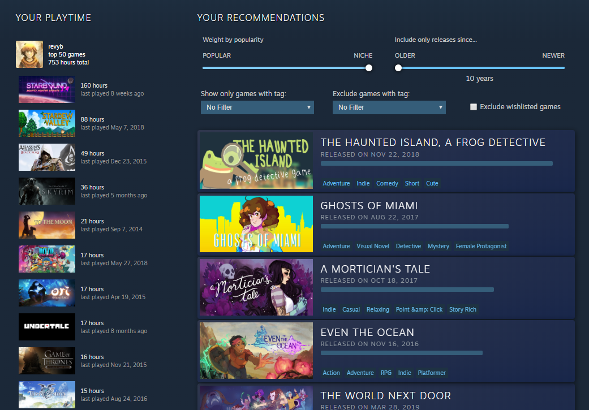This screenshot has height=410, width=589.
Task: Click the '160 hours' playtime text
Action: click(94, 85)
